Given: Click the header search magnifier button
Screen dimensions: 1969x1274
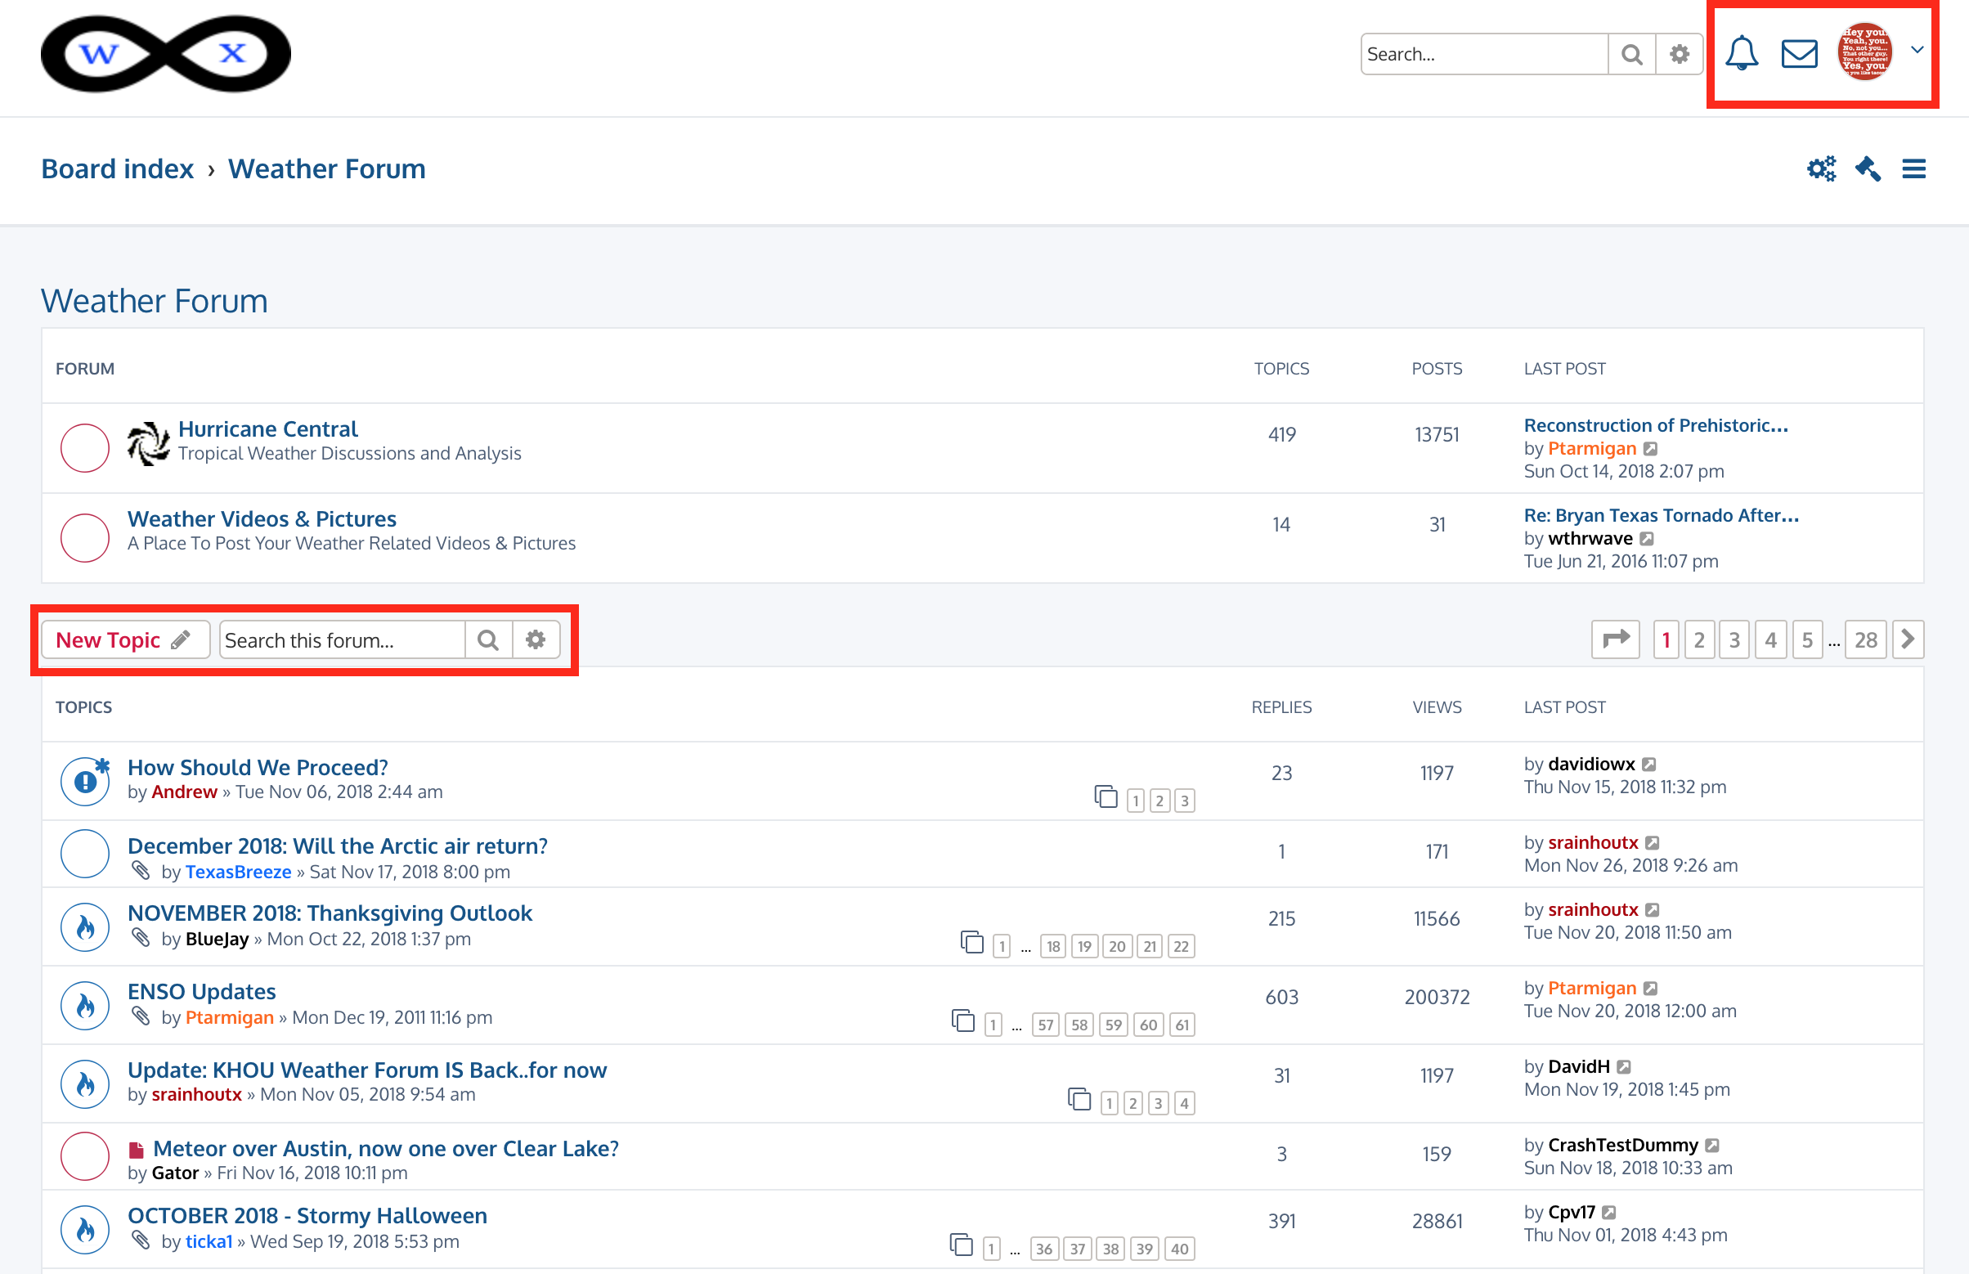Looking at the screenshot, I should click(1631, 55).
